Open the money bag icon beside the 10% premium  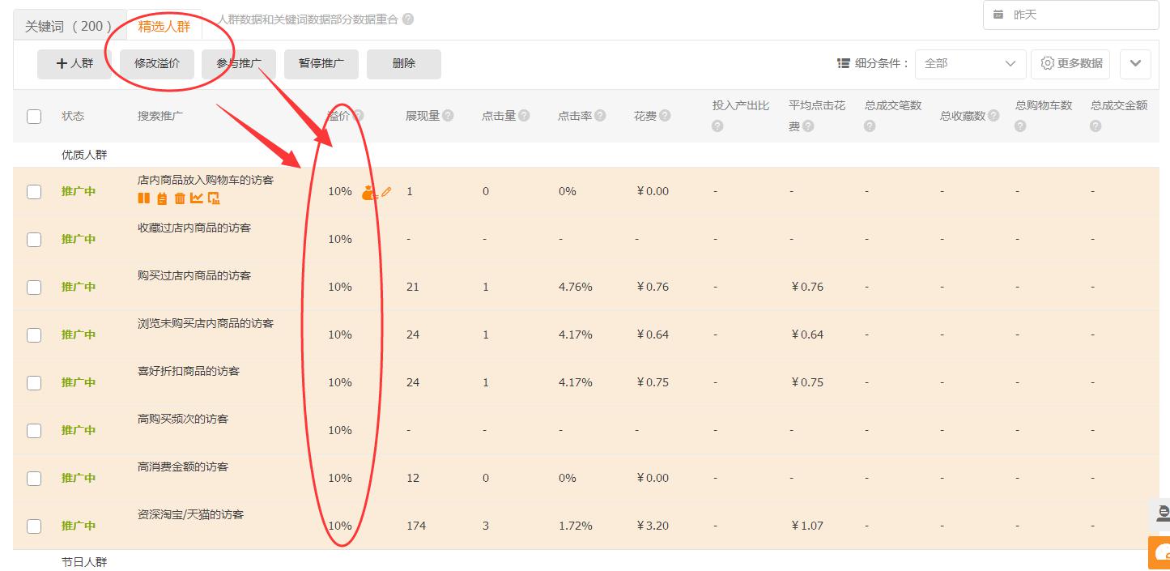coord(368,191)
